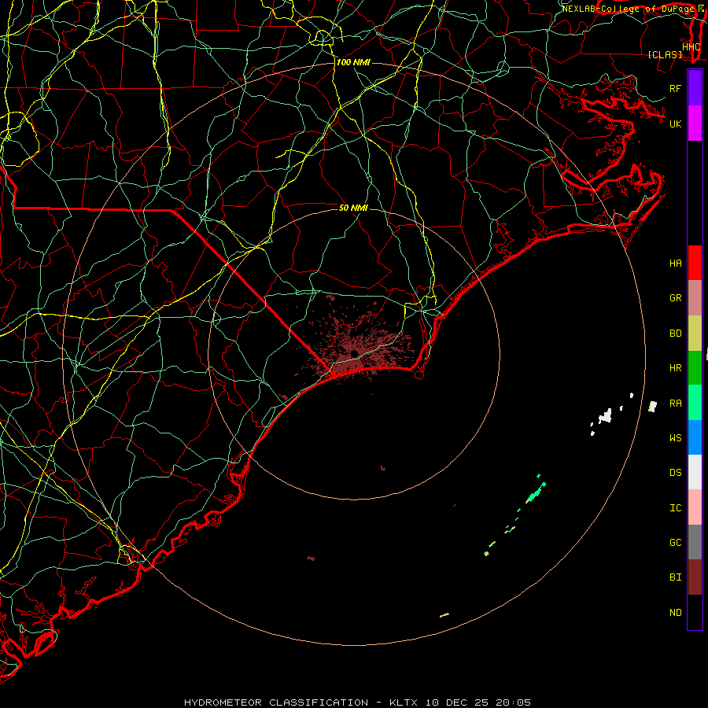
Task: Click the UK magenta legend swatch
Action: pyautogui.click(x=695, y=124)
